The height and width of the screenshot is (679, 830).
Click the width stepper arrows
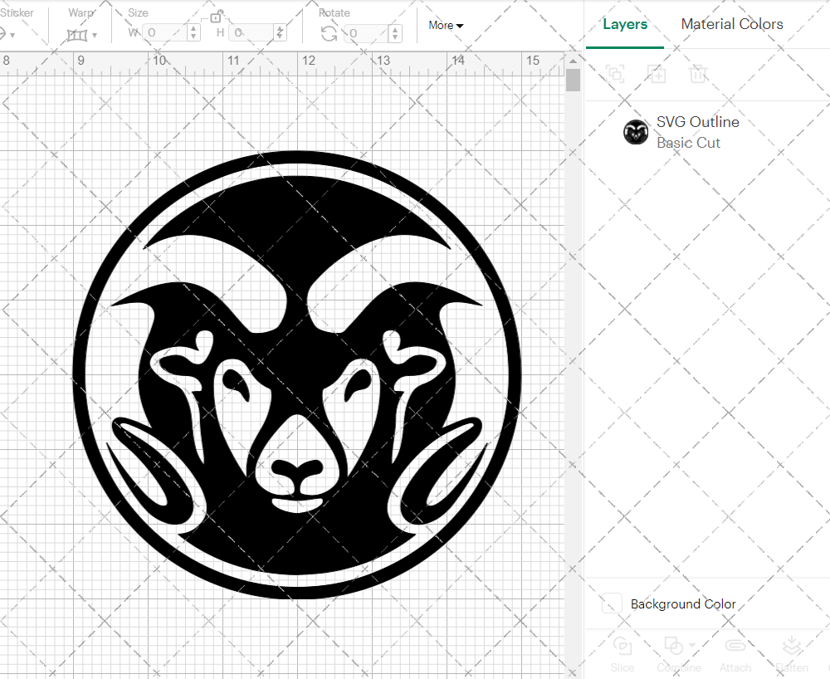pos(193,33)
